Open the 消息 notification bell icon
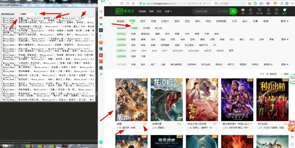Screen dimensions: 295x148 (x=269, y=11)
